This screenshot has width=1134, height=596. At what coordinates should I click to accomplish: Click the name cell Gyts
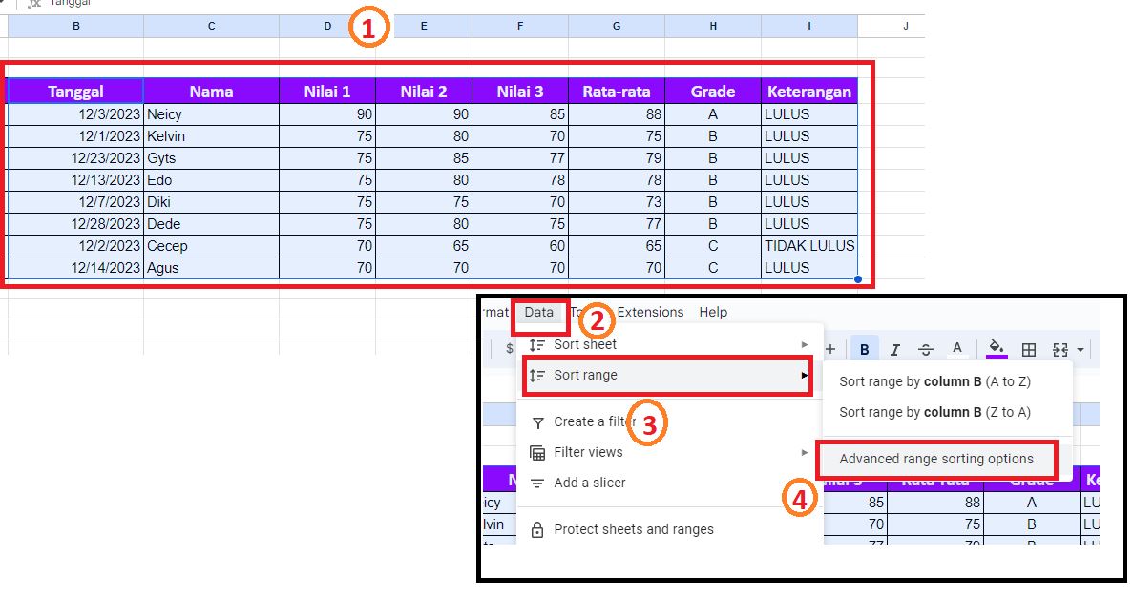(x=211, y=158)
